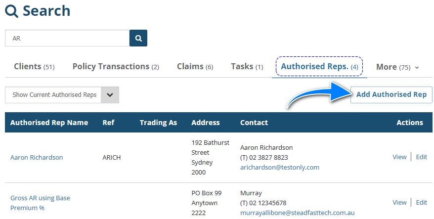View the Aaron Richardson record
434x219 pixels.
[x=399, y=157]
